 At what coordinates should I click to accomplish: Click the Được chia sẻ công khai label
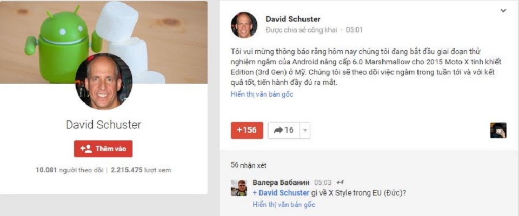[x=302, y=30]
